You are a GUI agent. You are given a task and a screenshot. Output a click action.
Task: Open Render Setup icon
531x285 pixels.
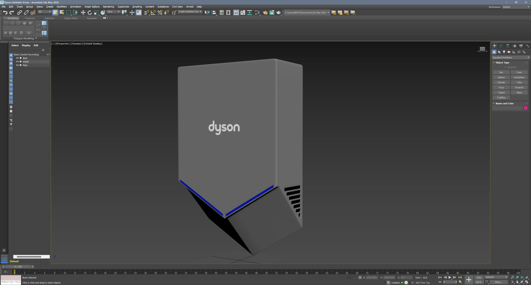pos(265,12)
